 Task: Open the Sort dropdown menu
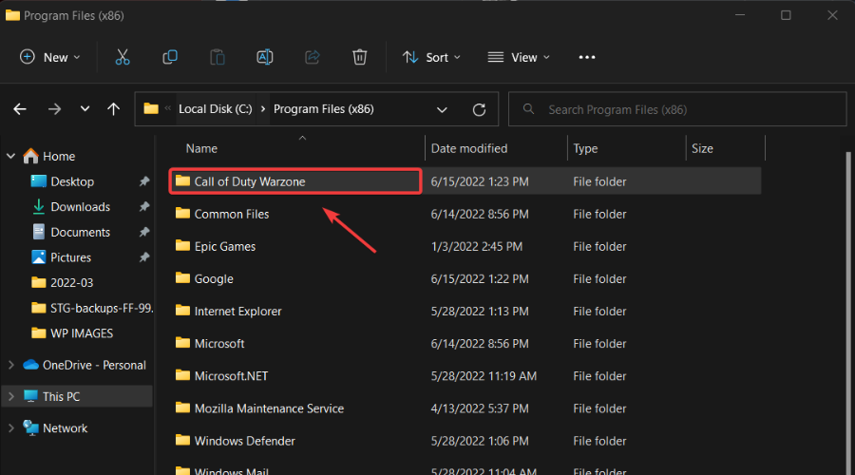click(432, 57)
